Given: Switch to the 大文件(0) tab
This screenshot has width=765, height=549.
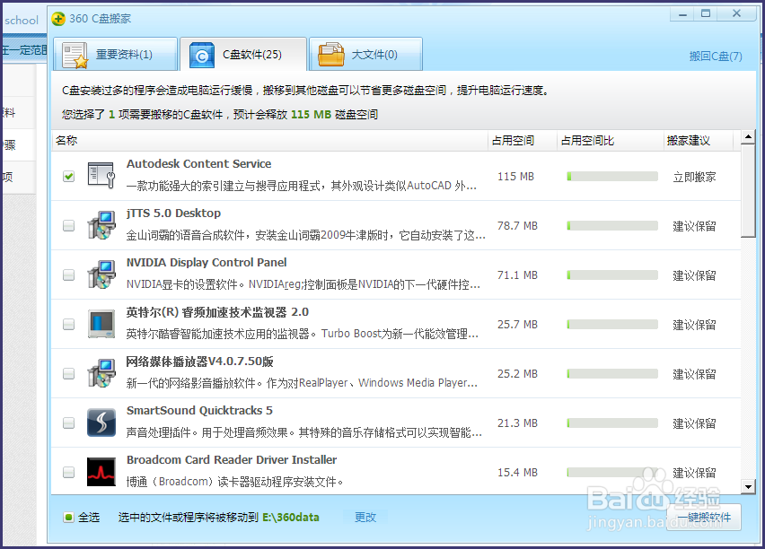Looking at the screenshot, I should tap(365, 55).
